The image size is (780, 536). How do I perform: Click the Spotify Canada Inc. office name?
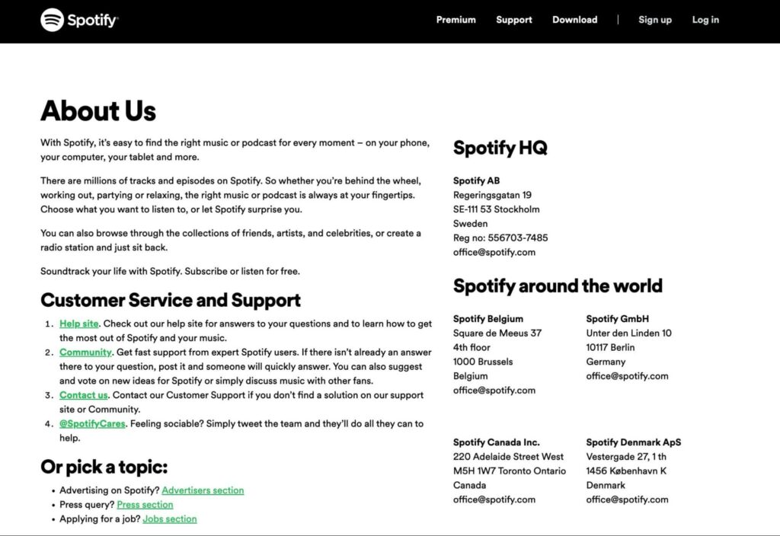pyautogui.click(x=496, y=442)
